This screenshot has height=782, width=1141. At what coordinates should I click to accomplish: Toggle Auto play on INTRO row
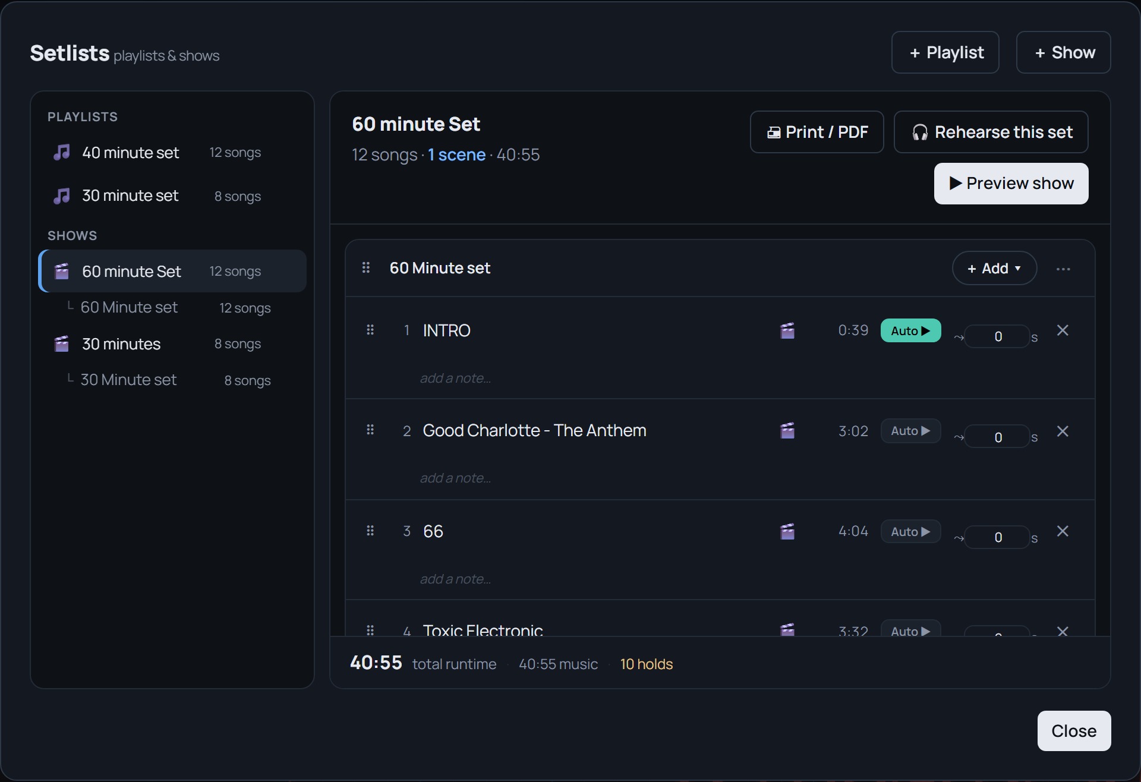click(x=910, y=330)
